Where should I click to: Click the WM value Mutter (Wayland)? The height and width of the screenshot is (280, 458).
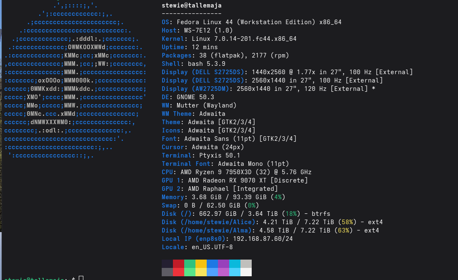207,105
